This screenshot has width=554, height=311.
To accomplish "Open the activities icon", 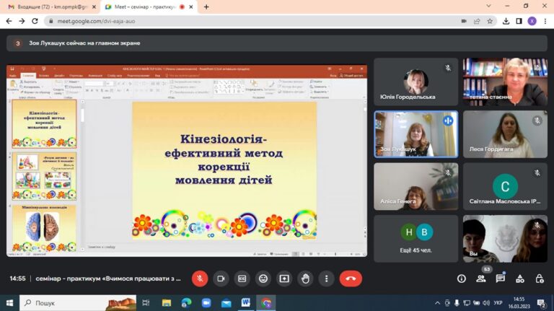I will 520,279.
